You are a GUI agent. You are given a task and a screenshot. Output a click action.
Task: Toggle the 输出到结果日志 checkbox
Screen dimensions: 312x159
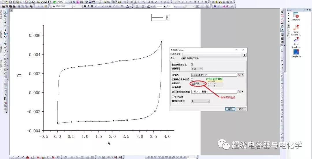coord(192,65)
